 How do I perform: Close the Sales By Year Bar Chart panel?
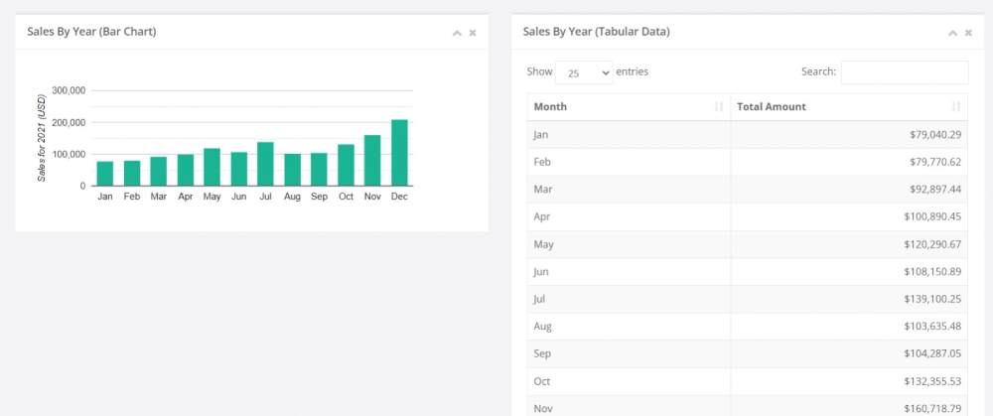473,33
